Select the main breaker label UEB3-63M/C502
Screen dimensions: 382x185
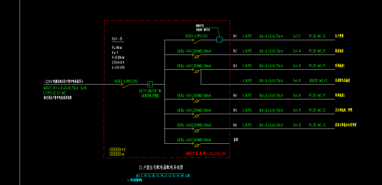coord(126,81)
